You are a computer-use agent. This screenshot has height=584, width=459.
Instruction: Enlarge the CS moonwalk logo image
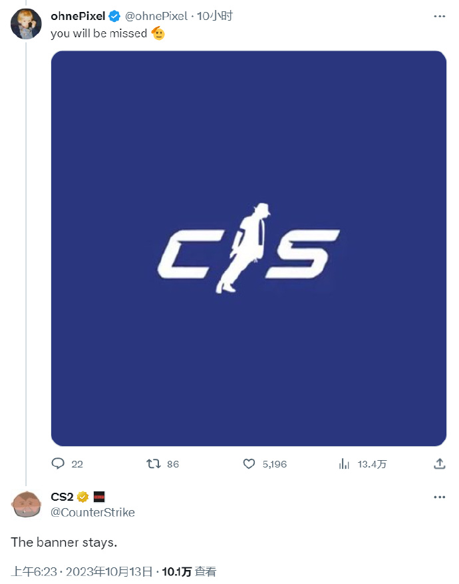[249, 248]
